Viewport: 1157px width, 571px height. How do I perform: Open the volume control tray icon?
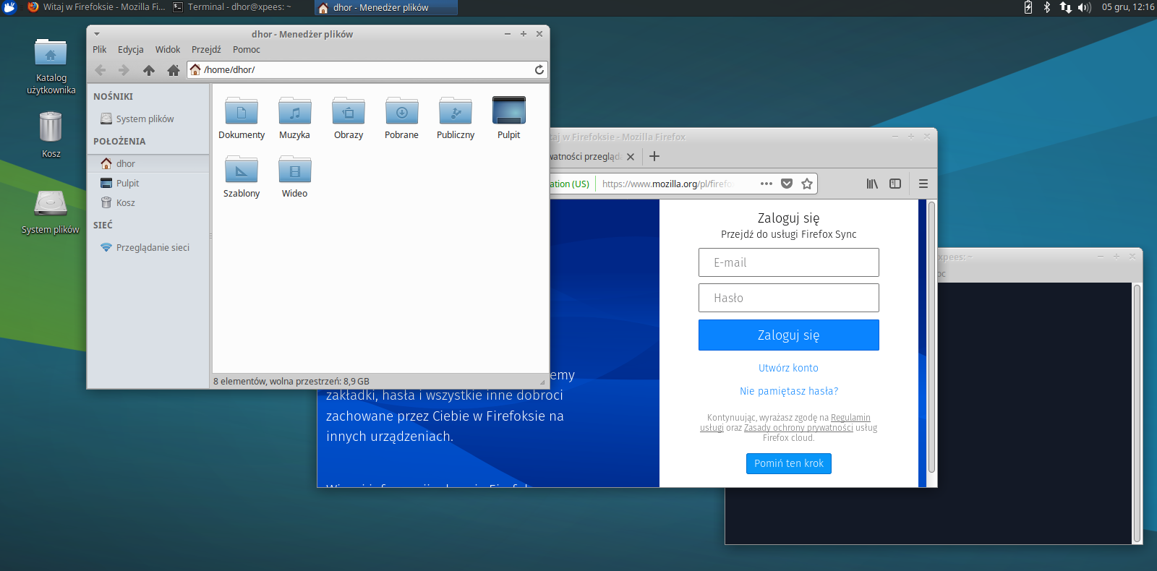point(1084,7)
